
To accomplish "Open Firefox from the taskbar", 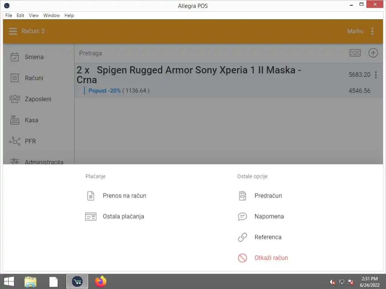I will (x=100, y=281).
